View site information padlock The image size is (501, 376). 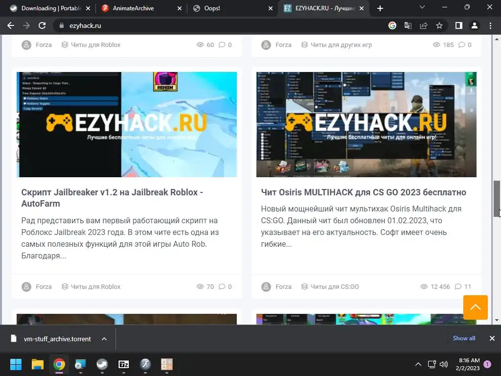click(62, 25)
